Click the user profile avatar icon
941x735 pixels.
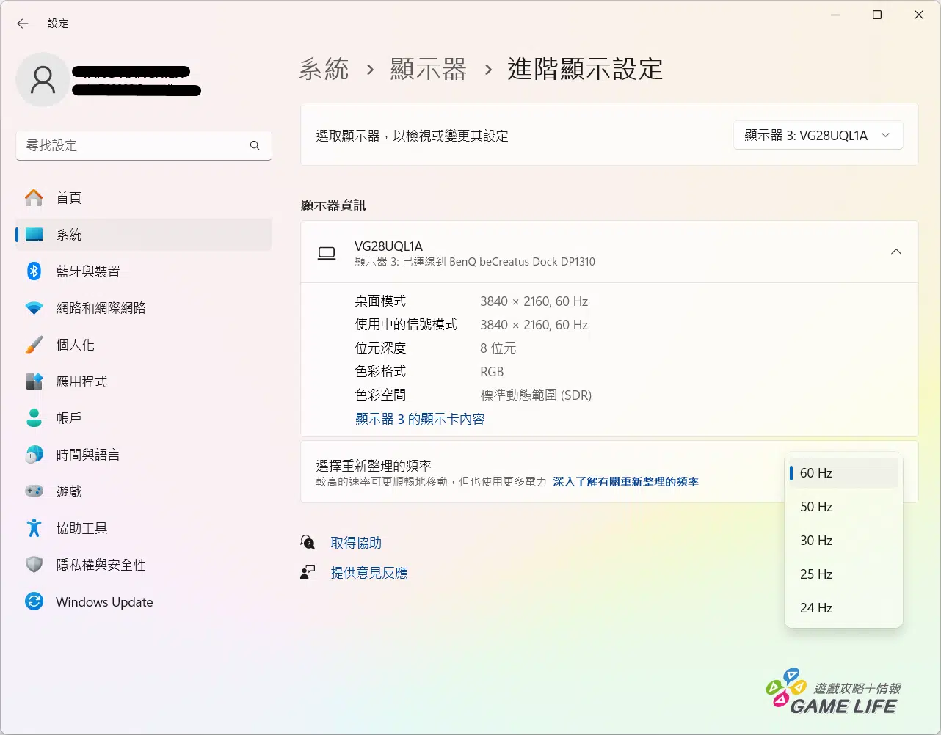tap(43, 80)
